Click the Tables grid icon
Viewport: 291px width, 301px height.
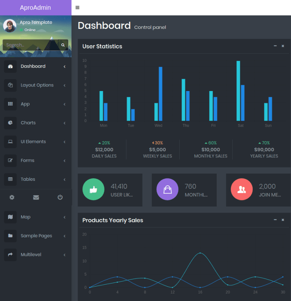pos(10,179)
